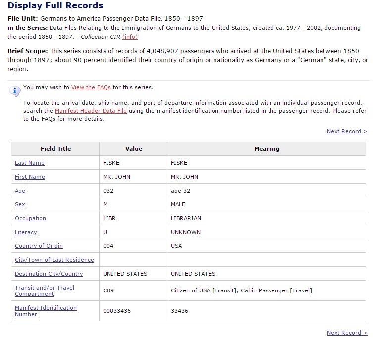Open the Country of Origin field link

click(x=39, y=246)
